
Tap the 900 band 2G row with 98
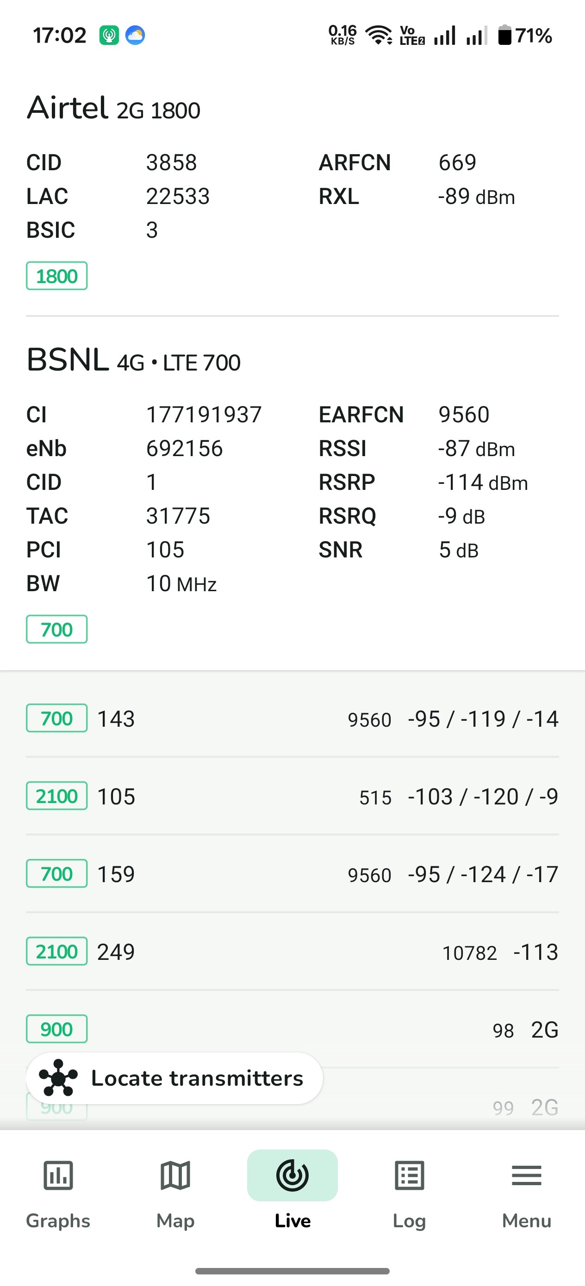292,1029
